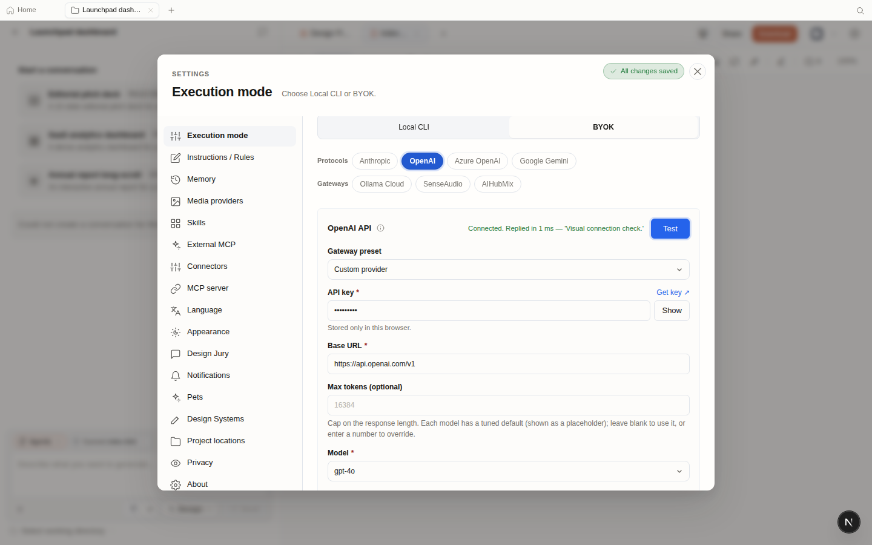Click the Memory history icon
The width and height of the screenshot is (872, 545).
[x=176, y=180]
